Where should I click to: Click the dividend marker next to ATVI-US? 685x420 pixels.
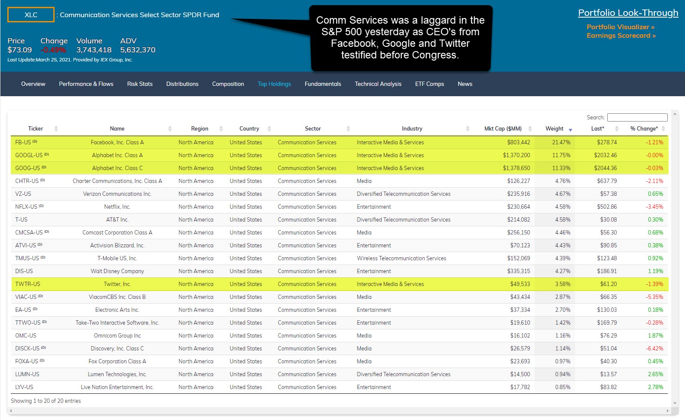tap(40, 244)
